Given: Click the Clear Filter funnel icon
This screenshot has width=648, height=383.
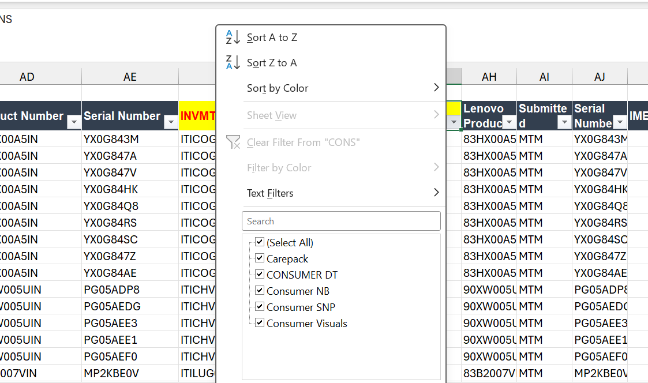Looking at the screenshot, I should click(233, 142).
